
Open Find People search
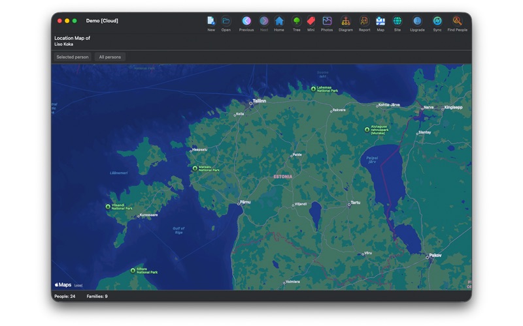(x=457, y=21)
